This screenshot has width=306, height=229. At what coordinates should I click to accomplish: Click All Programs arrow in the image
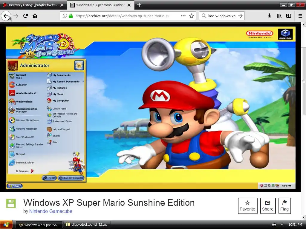(x=32, y=171)
